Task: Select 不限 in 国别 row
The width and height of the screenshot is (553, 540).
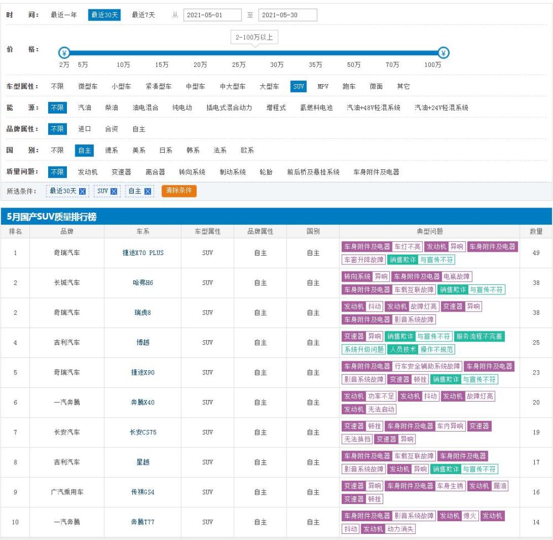Action: 57,150
